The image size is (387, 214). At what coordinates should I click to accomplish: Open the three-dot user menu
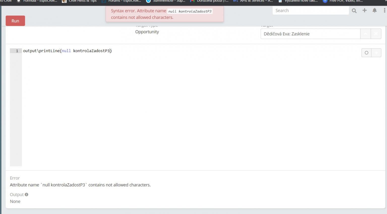point(384,10)
